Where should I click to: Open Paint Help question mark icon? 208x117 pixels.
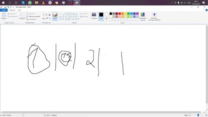pyautogui.click(x=207, y=10)
